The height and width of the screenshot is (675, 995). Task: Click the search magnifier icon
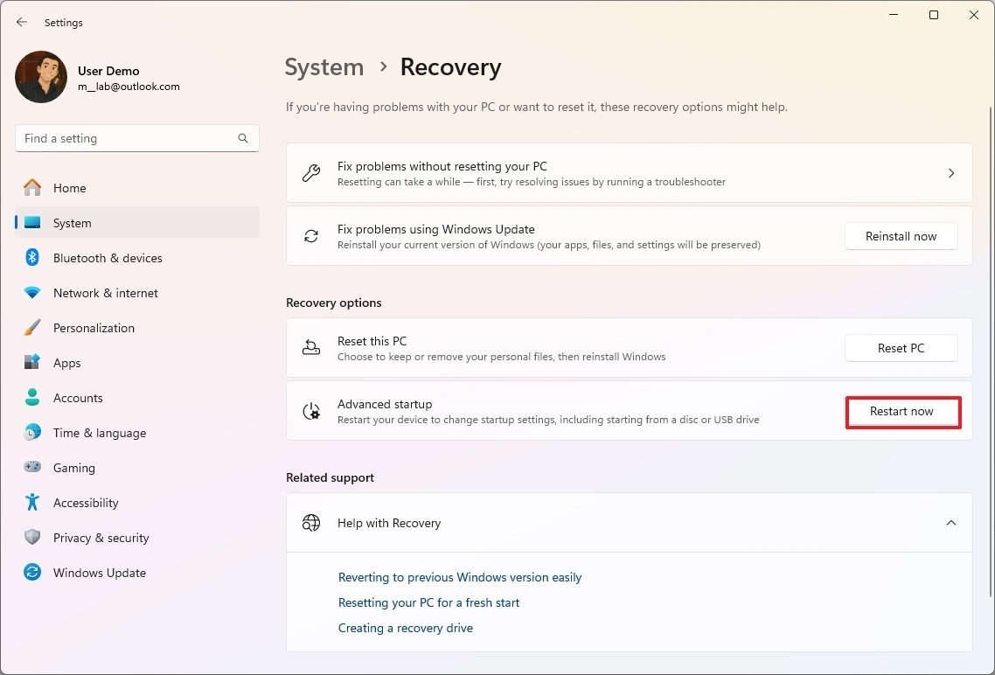point(243,138)
